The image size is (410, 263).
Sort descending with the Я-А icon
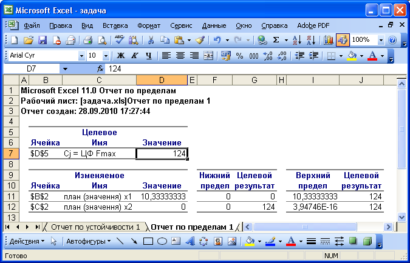coord(311,40)
